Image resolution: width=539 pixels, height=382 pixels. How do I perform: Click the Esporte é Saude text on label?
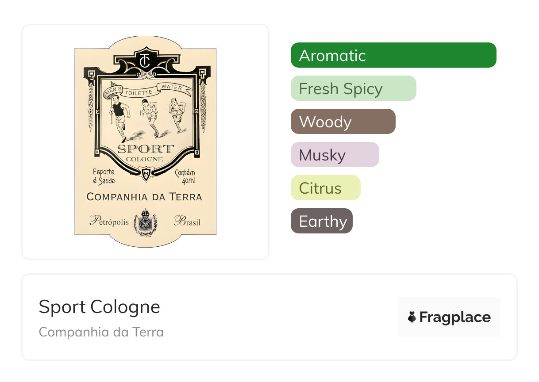point(104,176)
